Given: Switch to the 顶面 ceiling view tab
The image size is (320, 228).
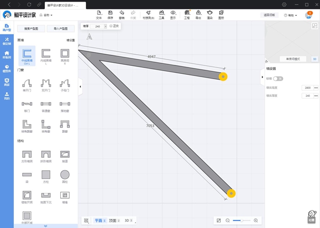Looking at the screenshot, I should point(114,220).
